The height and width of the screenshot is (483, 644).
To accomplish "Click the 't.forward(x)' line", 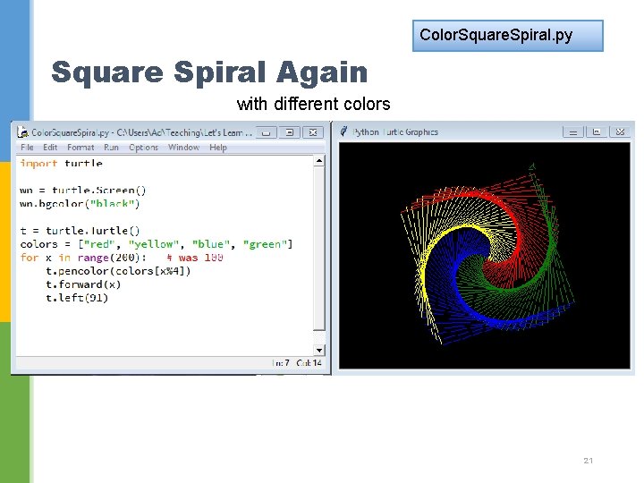I will pos(83,284).
